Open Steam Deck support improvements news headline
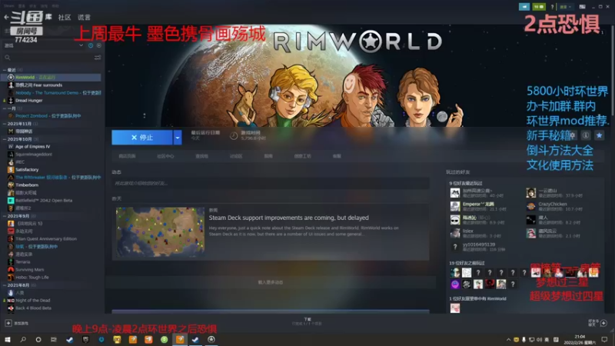 point(289,218)
